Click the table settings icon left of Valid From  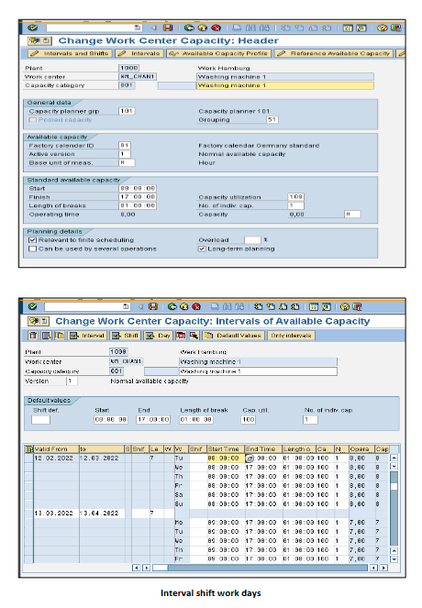click(x=28, y=449)
